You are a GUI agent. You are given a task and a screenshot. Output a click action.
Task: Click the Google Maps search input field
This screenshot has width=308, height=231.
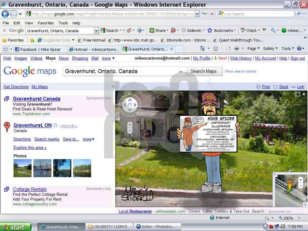124,71
